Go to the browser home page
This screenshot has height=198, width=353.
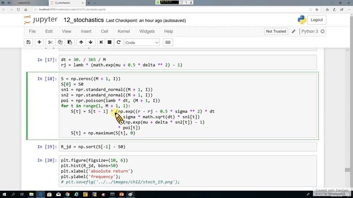(x=26, y=9)
